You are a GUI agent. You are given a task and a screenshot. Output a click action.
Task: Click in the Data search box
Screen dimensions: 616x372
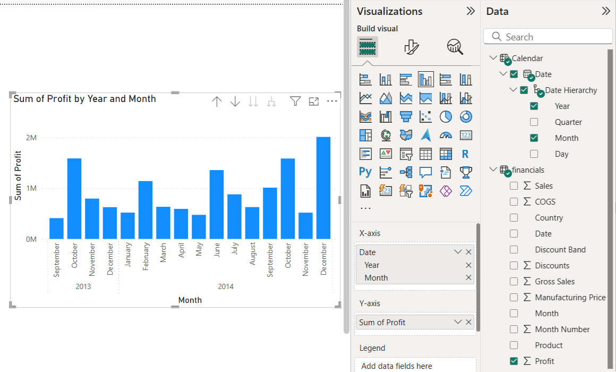click(x=548, y=37)
